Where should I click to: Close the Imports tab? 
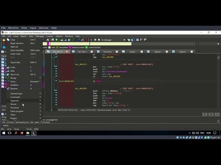(167, 52)
